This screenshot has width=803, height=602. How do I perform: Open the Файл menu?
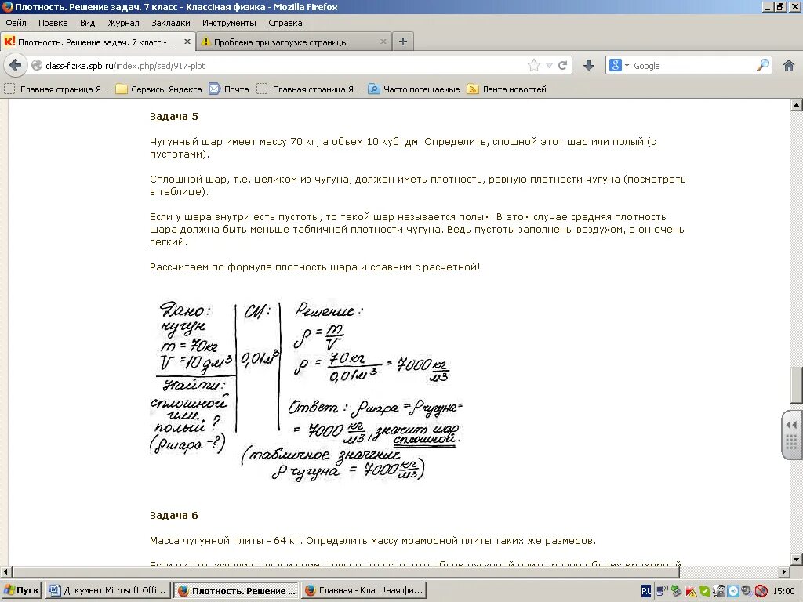click(16, 23)
